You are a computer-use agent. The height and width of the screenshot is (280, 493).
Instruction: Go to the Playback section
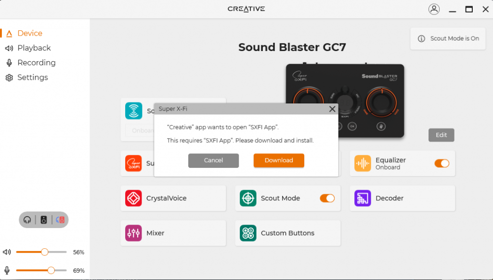(34, 48)
